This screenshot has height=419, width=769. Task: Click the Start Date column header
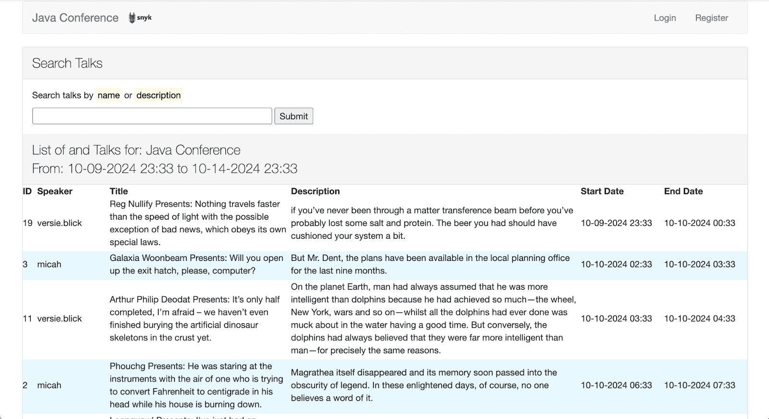click(602, 191)
